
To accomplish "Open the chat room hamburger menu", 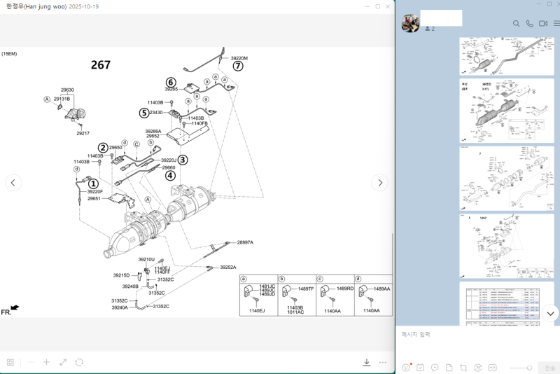I will pyautogui.click(x=556, y=24).
